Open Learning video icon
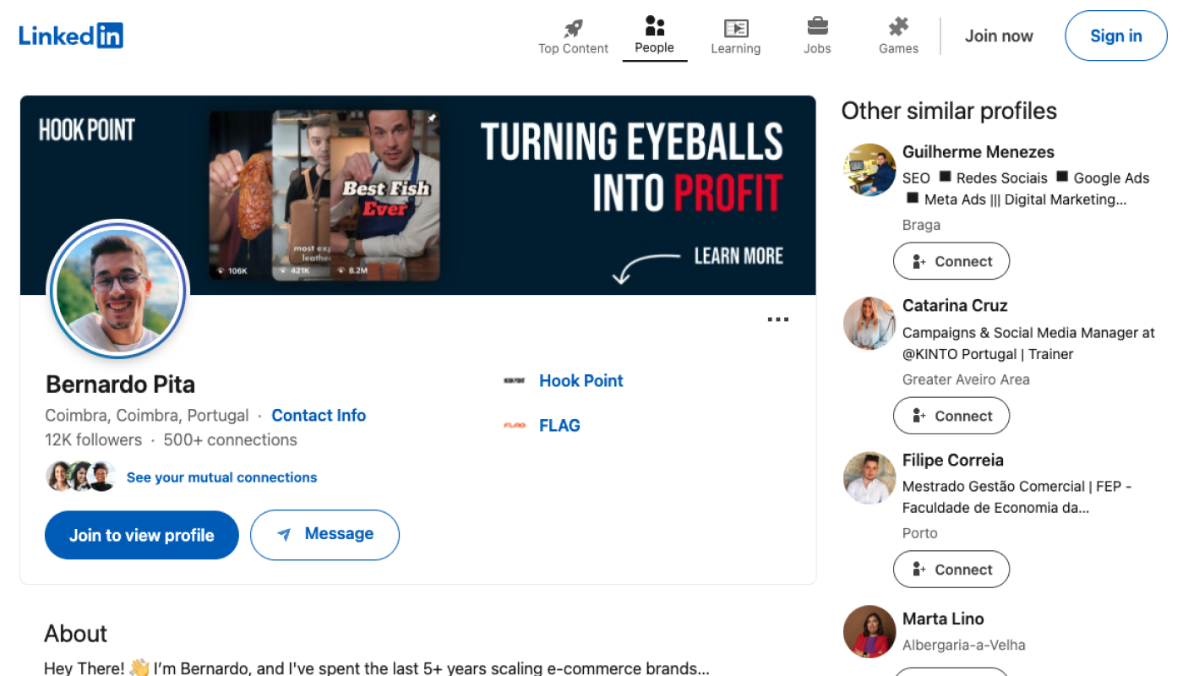Image resolution: width=1183 pixels, height=676 pixels. click(x=735, y=28)
